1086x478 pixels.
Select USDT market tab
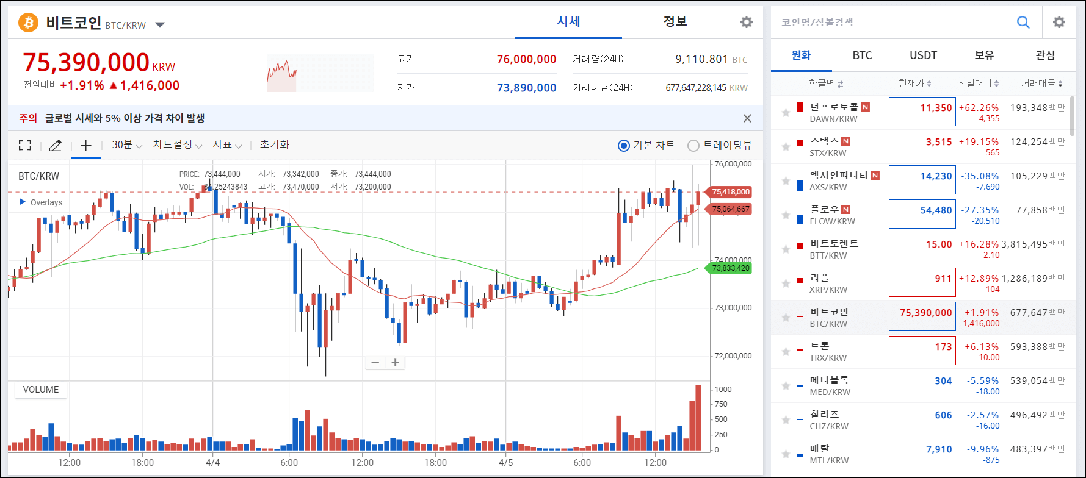click(923, 55)
